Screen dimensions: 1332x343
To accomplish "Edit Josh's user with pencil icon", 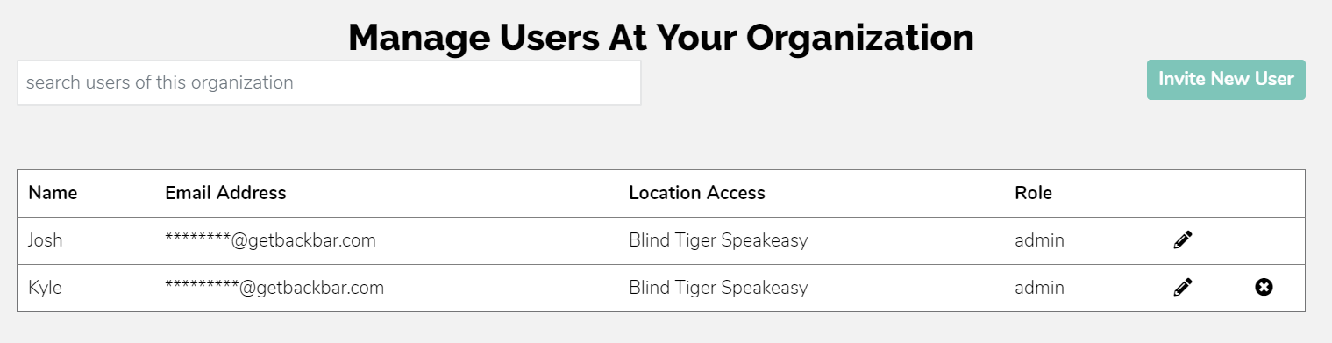I will (x=1183, y=239).
